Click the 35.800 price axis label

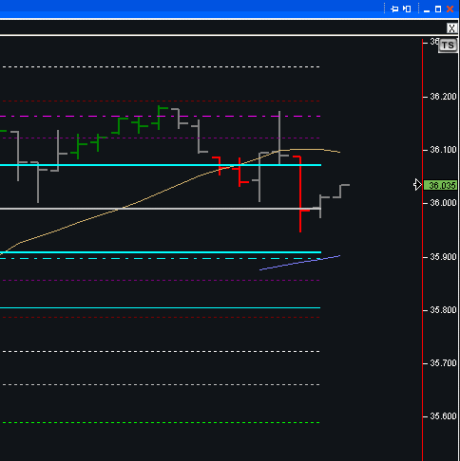point(443,310)
